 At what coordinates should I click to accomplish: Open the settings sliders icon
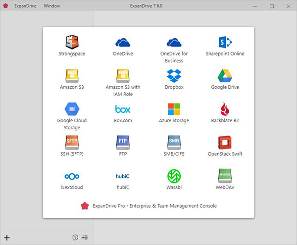(x=85, y=238)
